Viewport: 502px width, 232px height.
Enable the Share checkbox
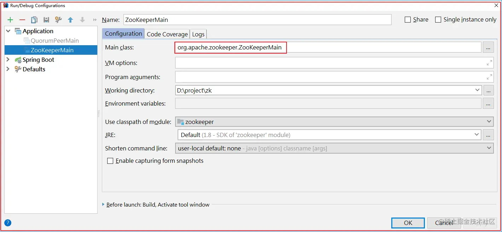pos(408,20)
